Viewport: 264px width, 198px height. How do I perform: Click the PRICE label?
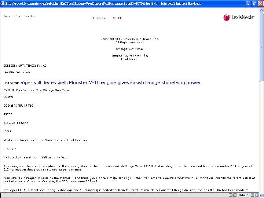coord(8,114)
